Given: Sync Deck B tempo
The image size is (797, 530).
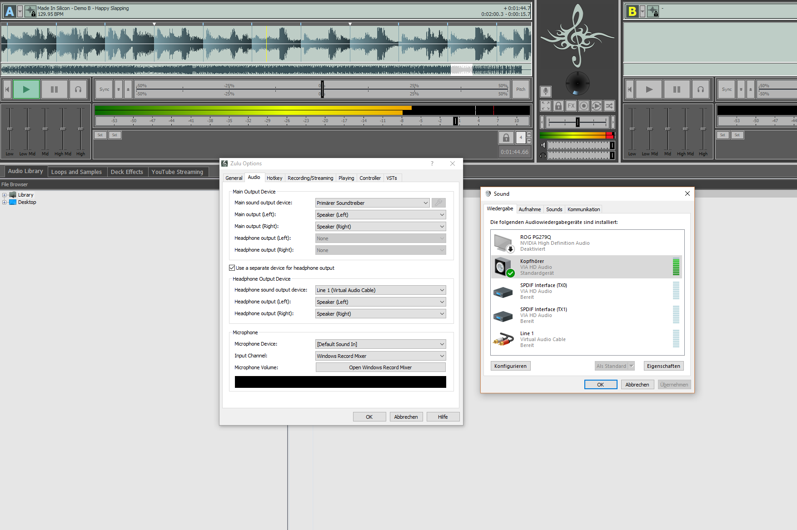Looking at the screenshot, I should tap(727, 89).
